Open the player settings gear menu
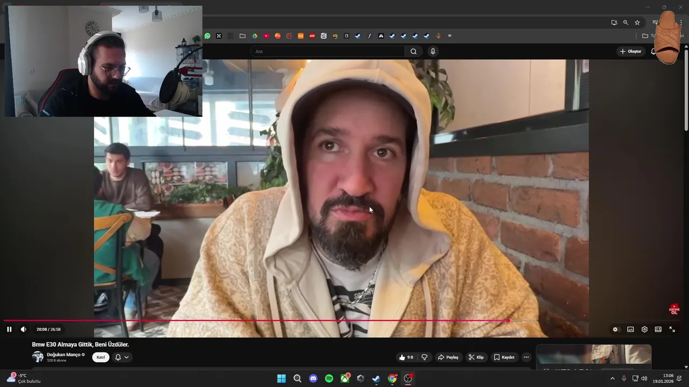 point(644,329)
